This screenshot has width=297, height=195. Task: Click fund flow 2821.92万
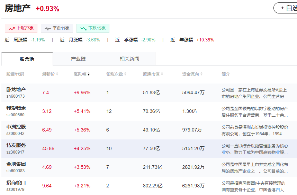(193, 167)
